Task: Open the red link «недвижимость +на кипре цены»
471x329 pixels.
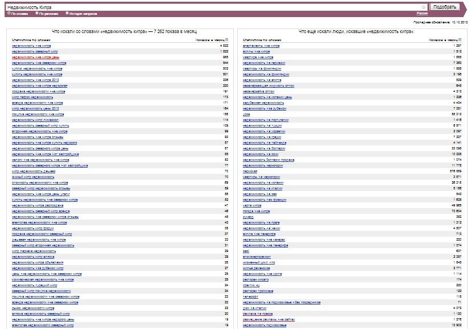Action: pos(35,58)
